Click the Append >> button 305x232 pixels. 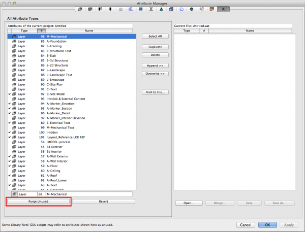156,66
